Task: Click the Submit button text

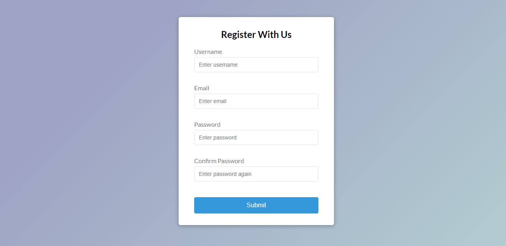Action: pyautogui.click(x=256, y=205)
